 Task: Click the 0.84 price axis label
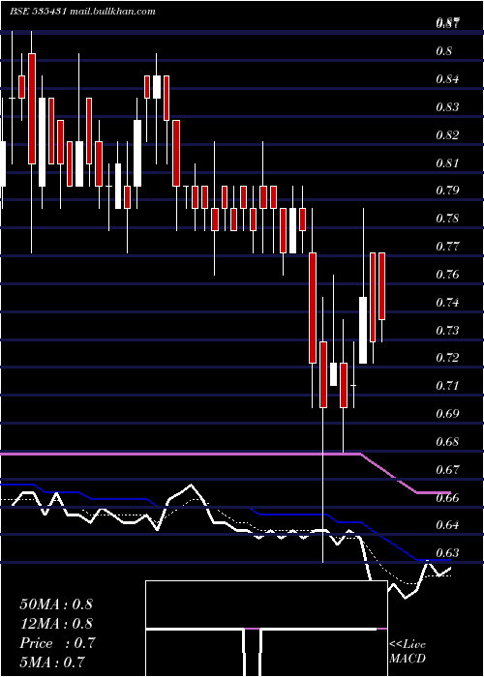click(x=447, y=79)
